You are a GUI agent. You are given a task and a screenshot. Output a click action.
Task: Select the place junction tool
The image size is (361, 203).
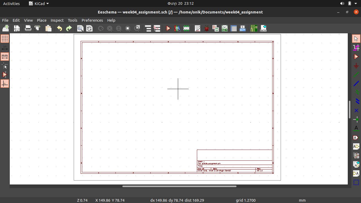(x=356, y=119)
